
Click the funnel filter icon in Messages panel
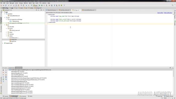click(6, 79)
